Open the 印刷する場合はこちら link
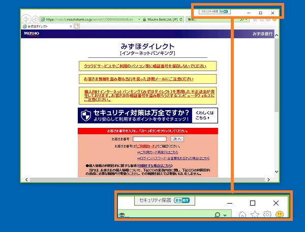305x232 pixels. pos(155,165)
